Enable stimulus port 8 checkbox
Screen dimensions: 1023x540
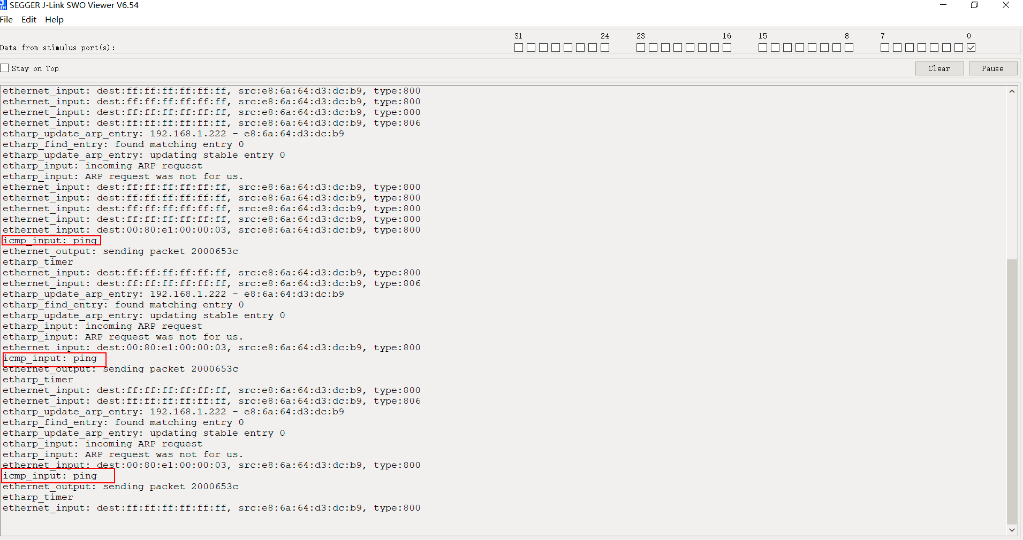(847, 48)
